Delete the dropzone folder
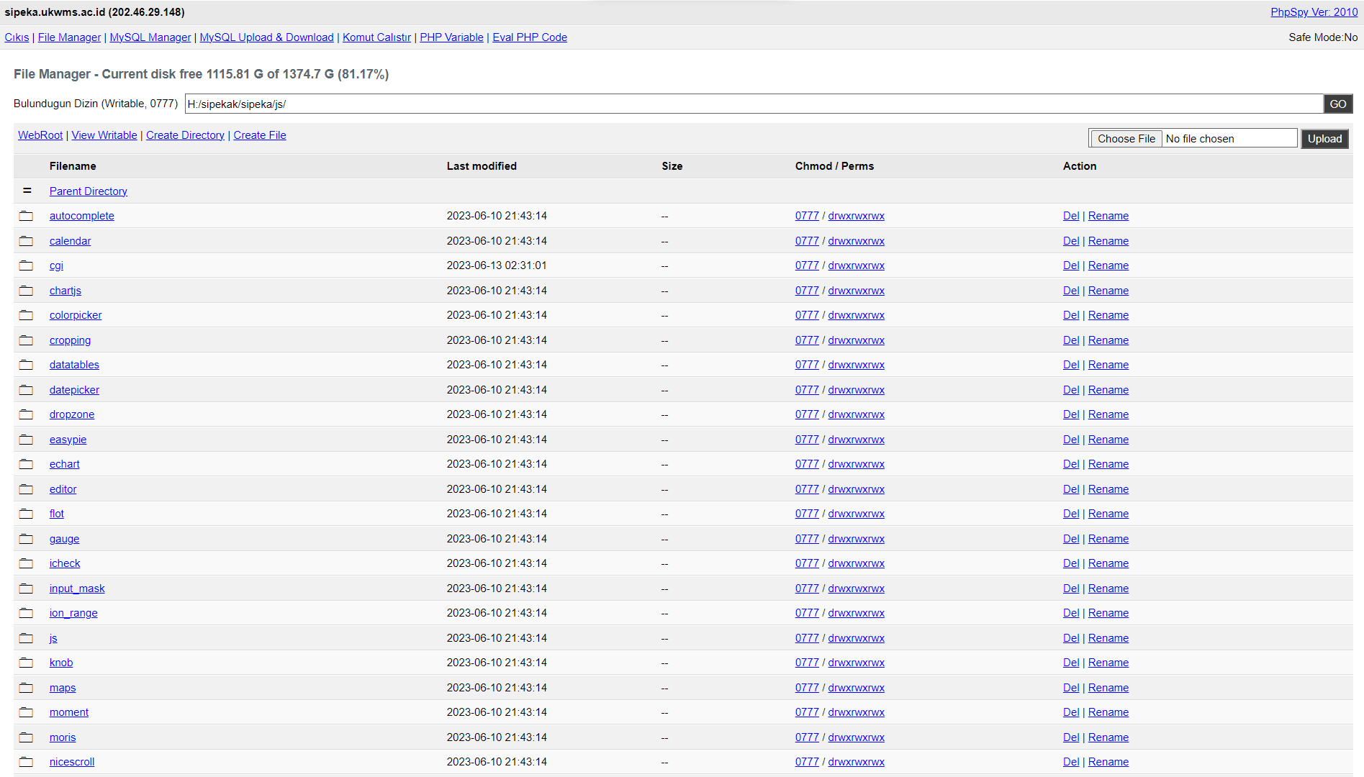Screen dimensions: 1364x777 pos(1071,414)
